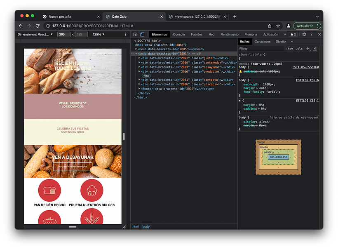Click the Actualizar update button
Viewport: 338px width, 249px height.
click(x=307, y=26)
